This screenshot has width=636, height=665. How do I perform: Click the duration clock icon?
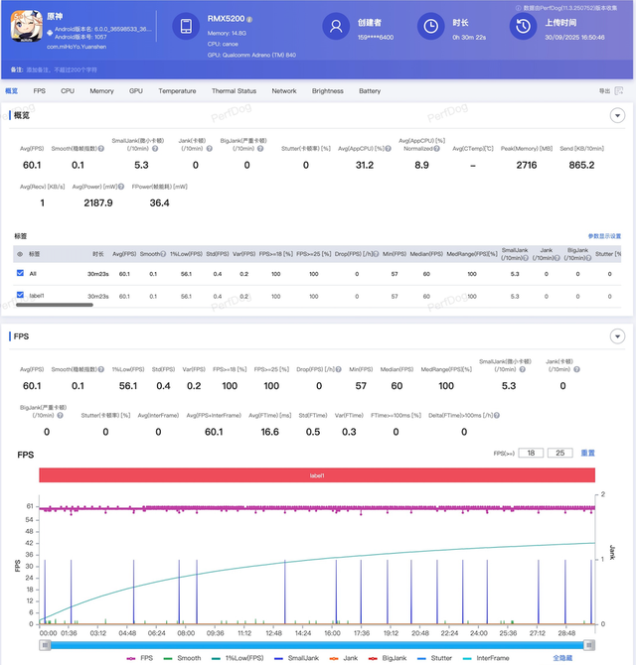[429, 27]
